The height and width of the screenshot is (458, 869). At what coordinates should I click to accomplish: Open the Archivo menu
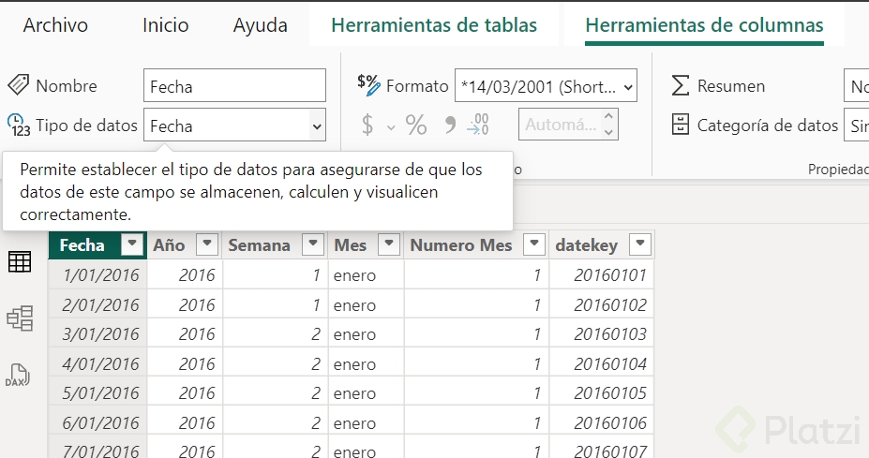pyautogui.click(x=54, y=25)
